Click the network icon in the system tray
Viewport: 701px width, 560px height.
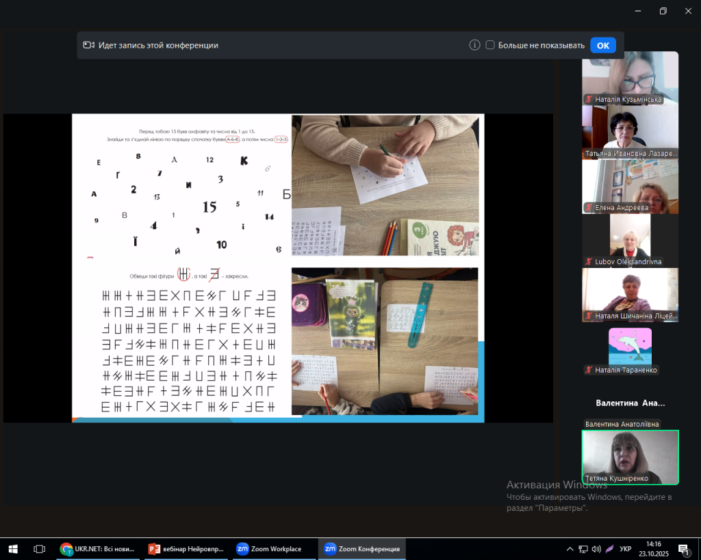tap(583, 548)
